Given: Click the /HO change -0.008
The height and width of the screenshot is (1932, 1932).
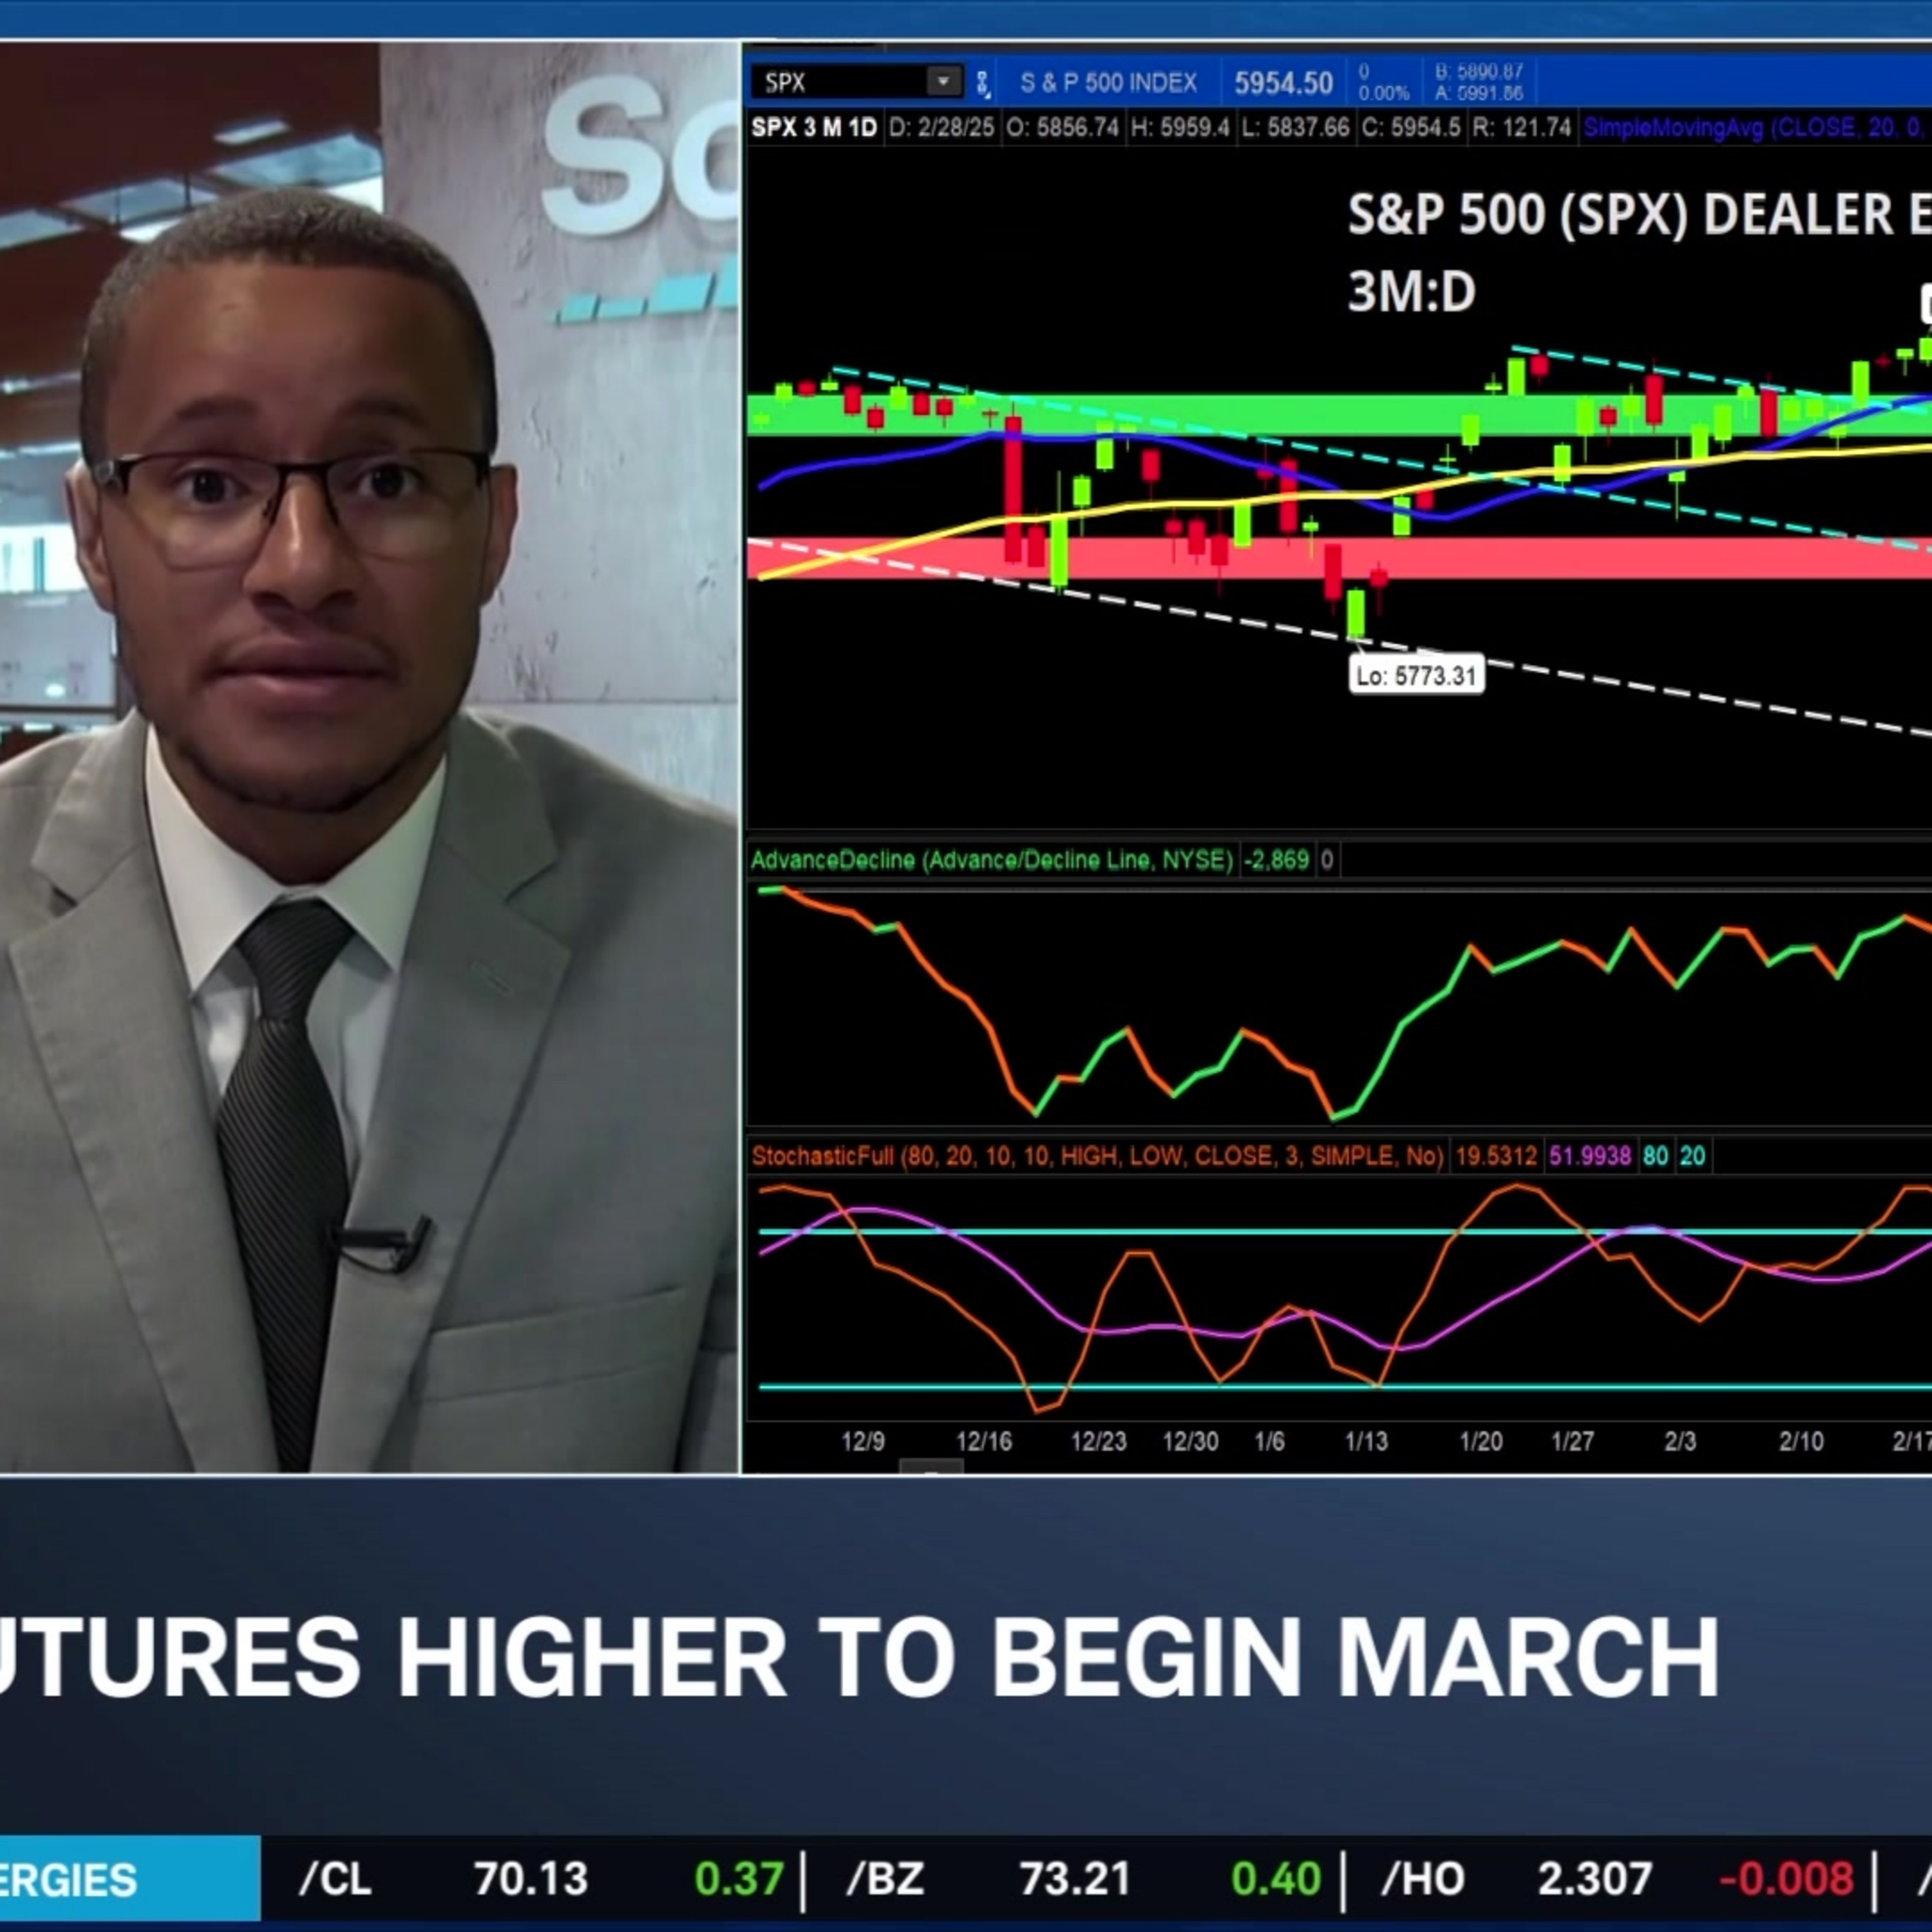Looking at the screenshot, I should coord(1787,1879).
